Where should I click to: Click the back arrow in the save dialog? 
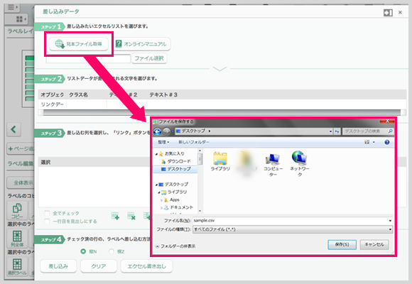(157, 131)
